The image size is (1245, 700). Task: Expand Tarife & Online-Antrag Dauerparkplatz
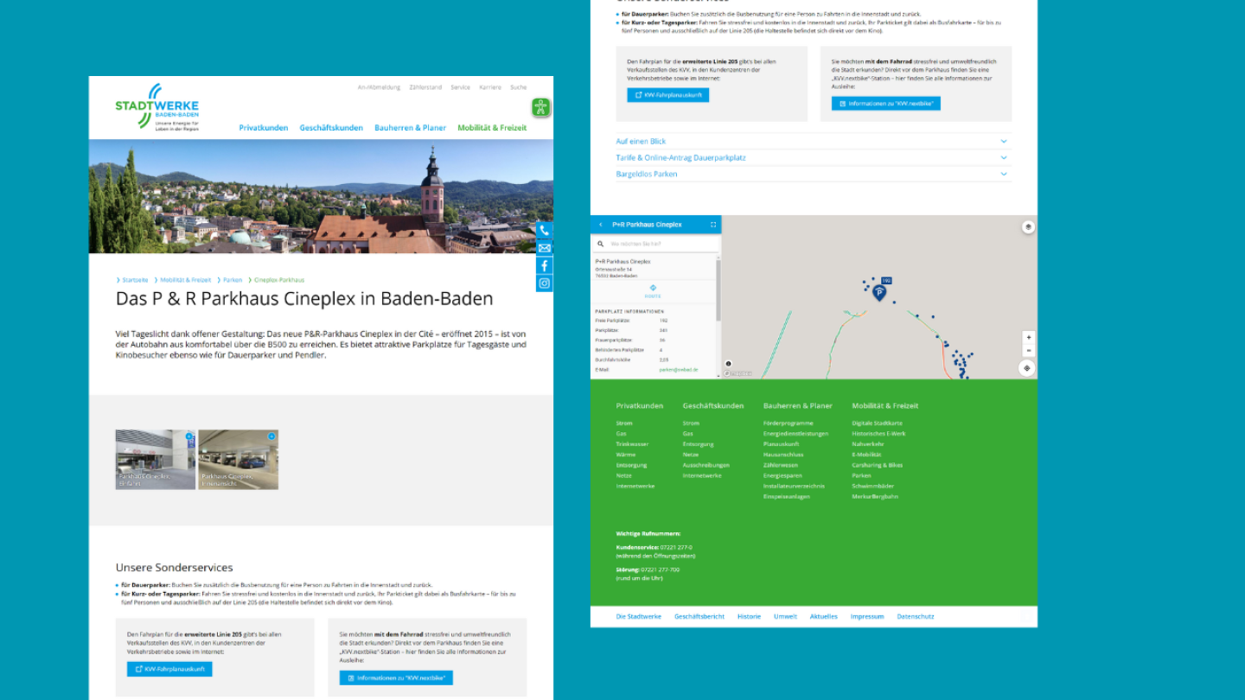pyautogui.click(x=812, y=158)
